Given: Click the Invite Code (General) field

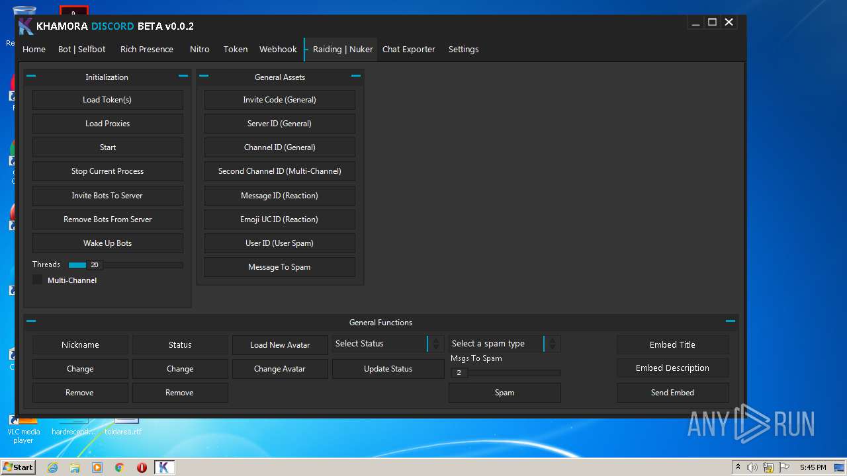Looking at the screenshot, I should point(280,100).
